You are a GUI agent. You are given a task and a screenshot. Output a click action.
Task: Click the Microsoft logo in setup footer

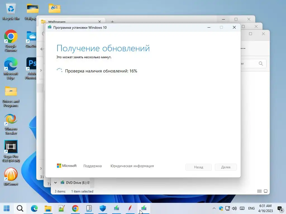point(66,166)
